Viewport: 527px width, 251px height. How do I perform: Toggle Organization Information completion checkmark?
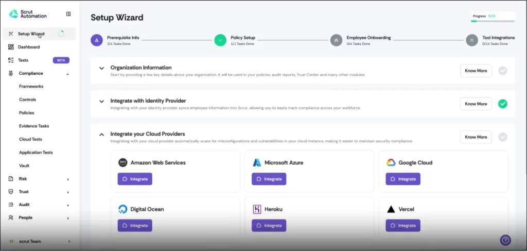[x=502, y=71]
